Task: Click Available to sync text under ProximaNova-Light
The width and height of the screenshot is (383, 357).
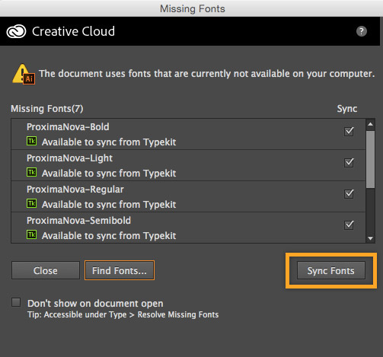Action: [x=109, y=174]
